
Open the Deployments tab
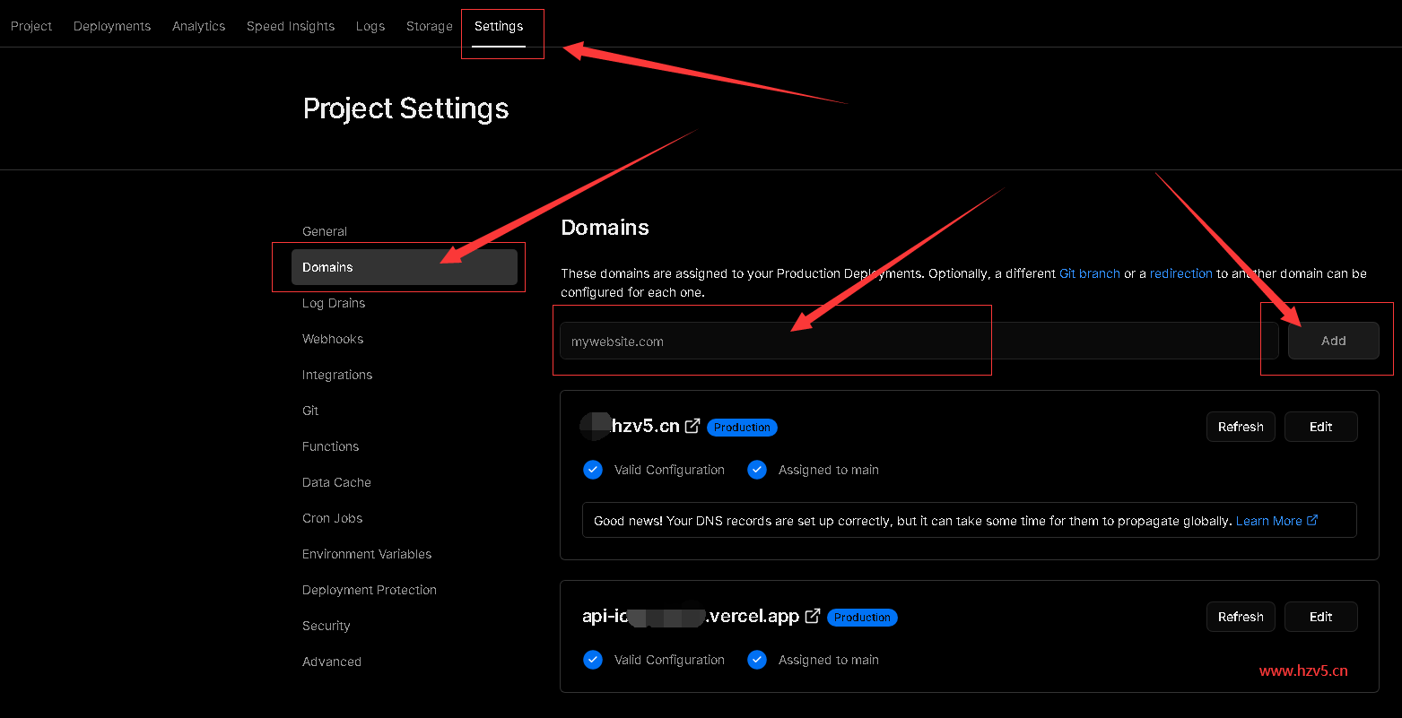click(112, 26)
